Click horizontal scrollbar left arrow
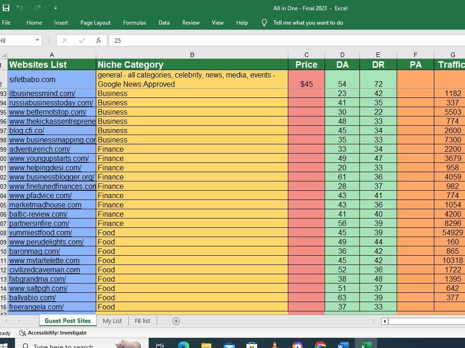Viewport: 465px width, 348px height. (385, 321)
